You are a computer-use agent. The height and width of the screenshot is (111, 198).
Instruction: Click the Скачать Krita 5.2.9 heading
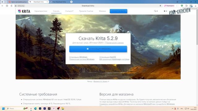[98, 38]
